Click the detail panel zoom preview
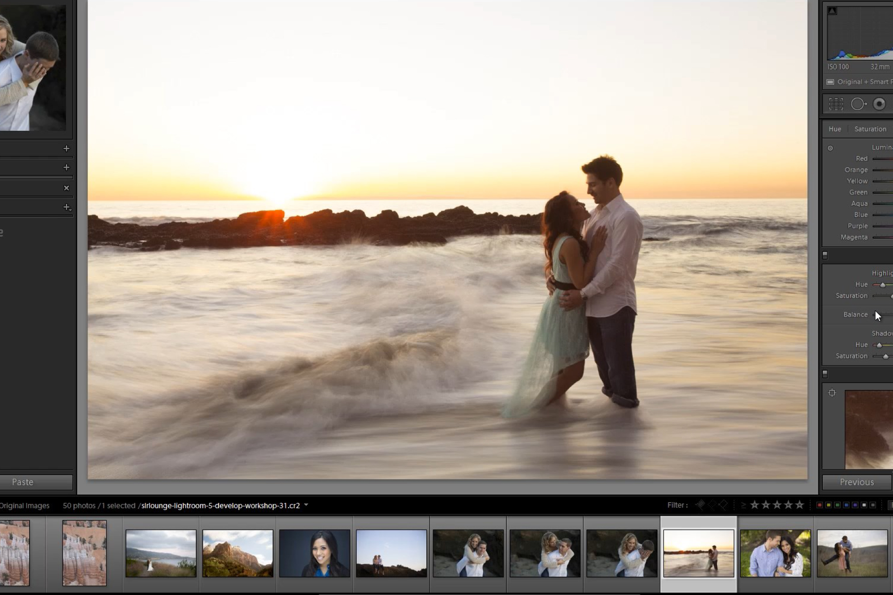The height and width of the screenshot is (595, 893). tap(869, 429)
